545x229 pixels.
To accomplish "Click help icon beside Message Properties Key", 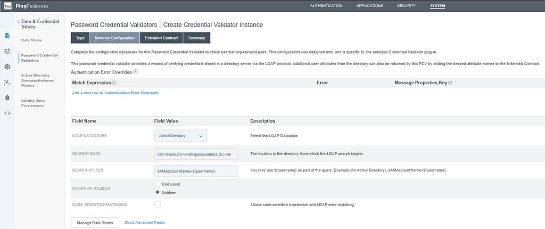I will coord(450,83).
